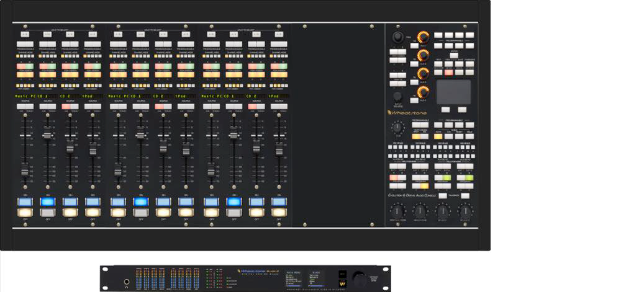Click the Studio 2 level knob
This screenshot has width=621, height=292.
(465, 211)
